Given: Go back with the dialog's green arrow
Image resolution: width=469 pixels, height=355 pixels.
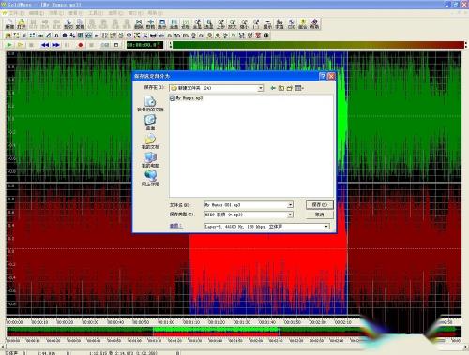Looking at the screenshot, I should (x=273, y=88).
